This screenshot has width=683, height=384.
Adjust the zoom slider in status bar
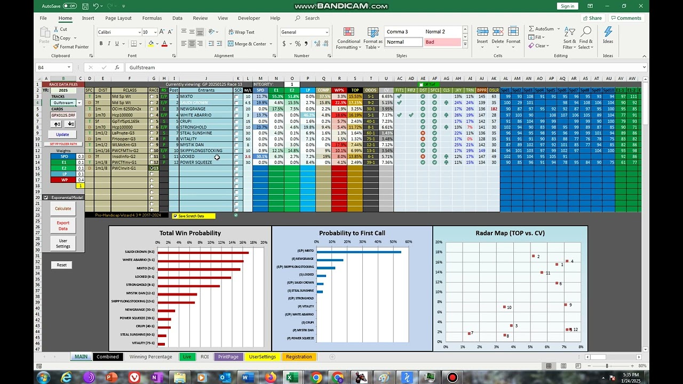point(607,366)
